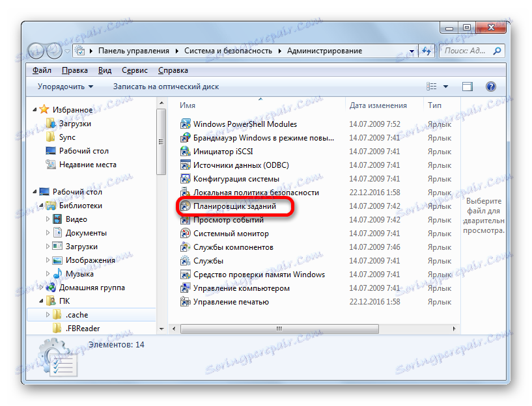This screenshot has width=532, height=406.
Task: Click the search magnifier icon
Action: tap(497, 51)
